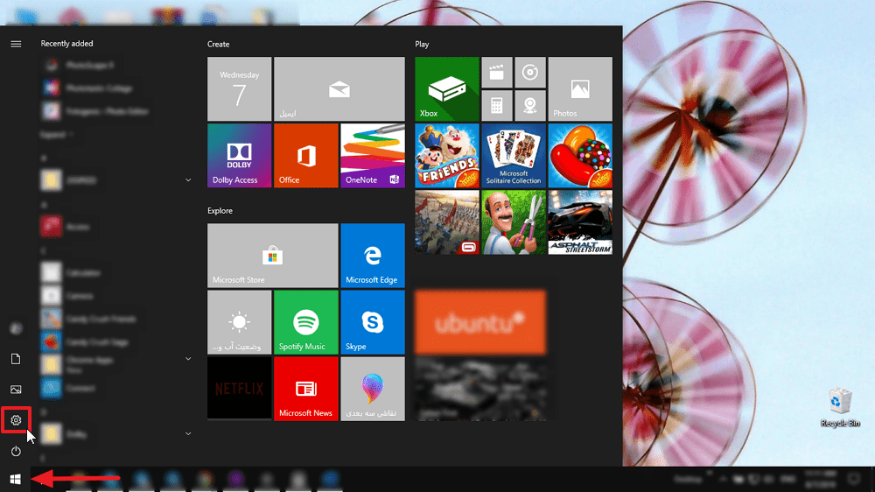Click the Play group header

422,44
